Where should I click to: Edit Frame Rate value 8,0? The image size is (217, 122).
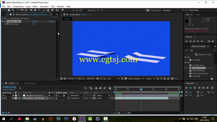(34, 24)
